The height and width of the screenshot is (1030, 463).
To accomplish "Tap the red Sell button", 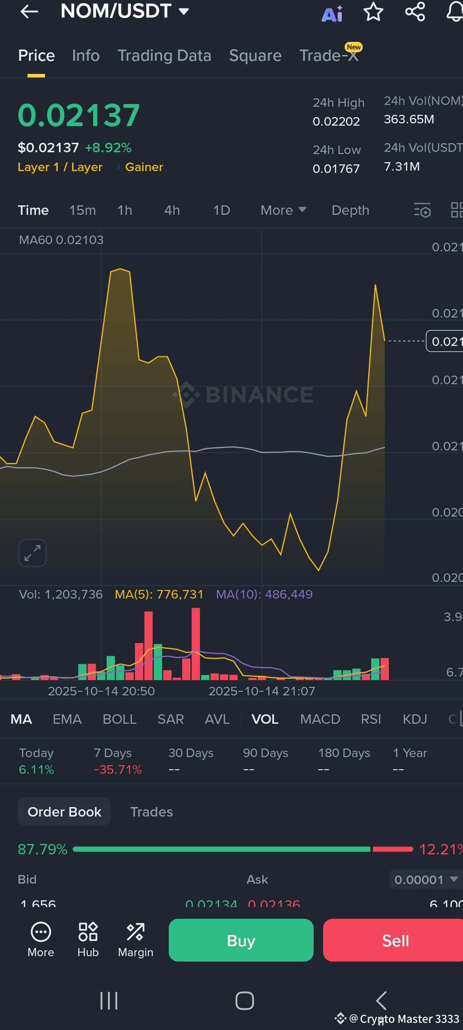I will (x=393, y=940).
